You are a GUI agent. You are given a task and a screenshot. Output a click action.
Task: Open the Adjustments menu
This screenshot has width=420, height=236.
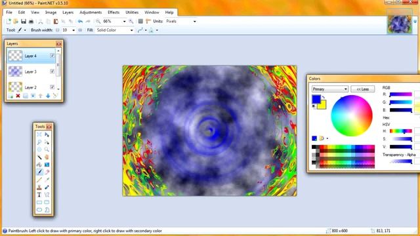[x=91, y=12]
